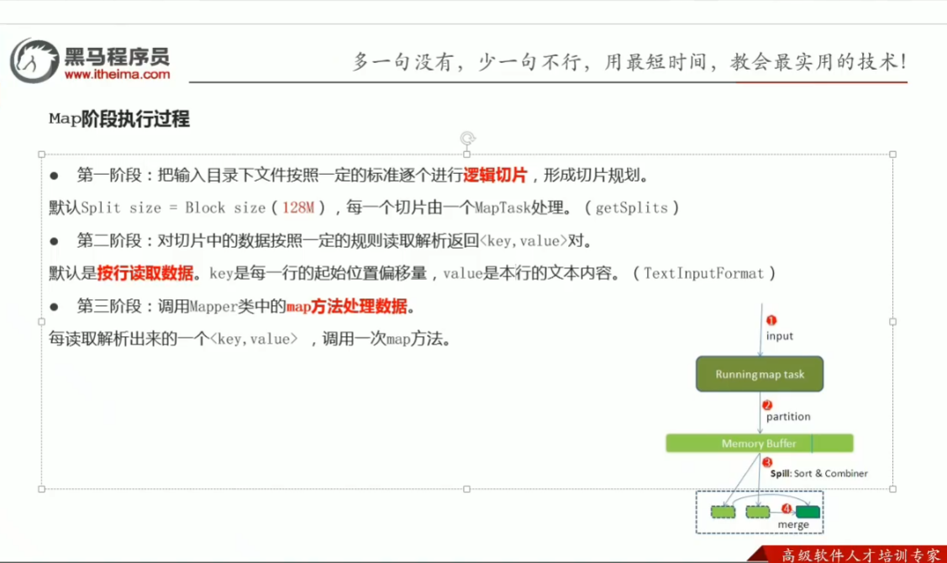Click the bottom-right corner resize handle
This screenshot has width=947, height=563.
click(892, 489)
